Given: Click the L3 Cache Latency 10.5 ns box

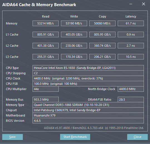Looking at the screenshot, I should tap(131, 57).
